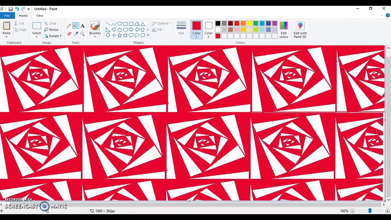Click the Edit colors rainbow button
The height and width of the screenshot is (220, 391).
[283, 30]
